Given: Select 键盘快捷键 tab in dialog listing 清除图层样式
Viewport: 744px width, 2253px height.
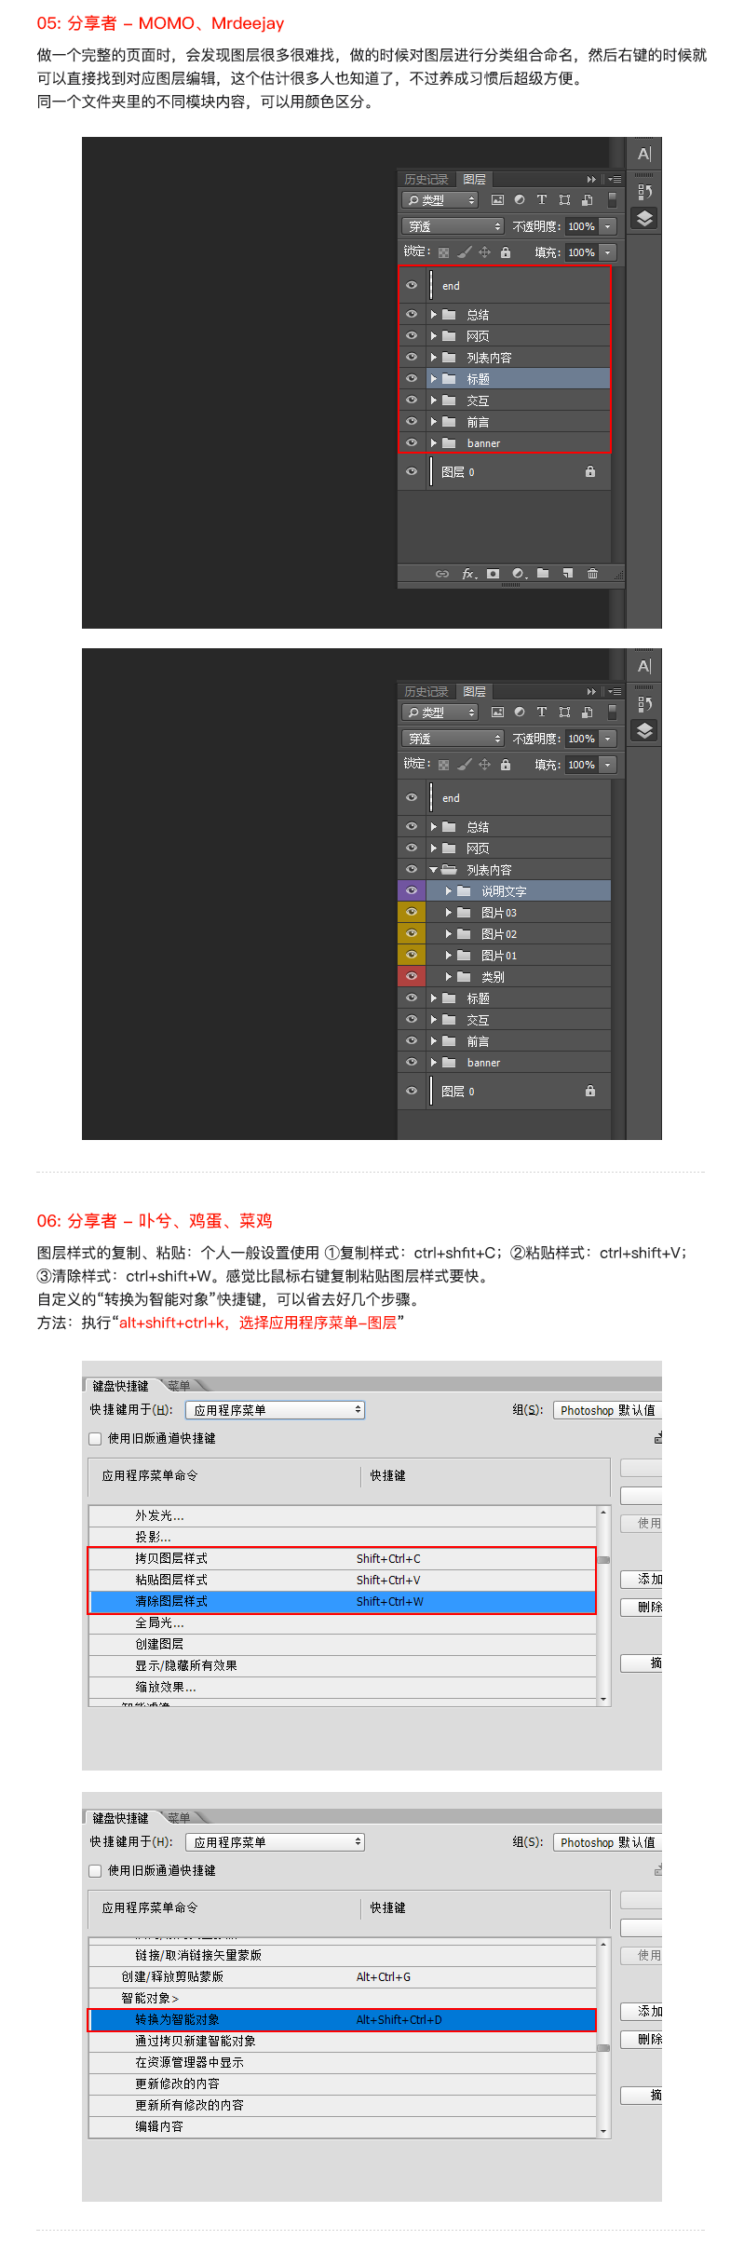Looking at the screenshot, I should pos(121,1386).
